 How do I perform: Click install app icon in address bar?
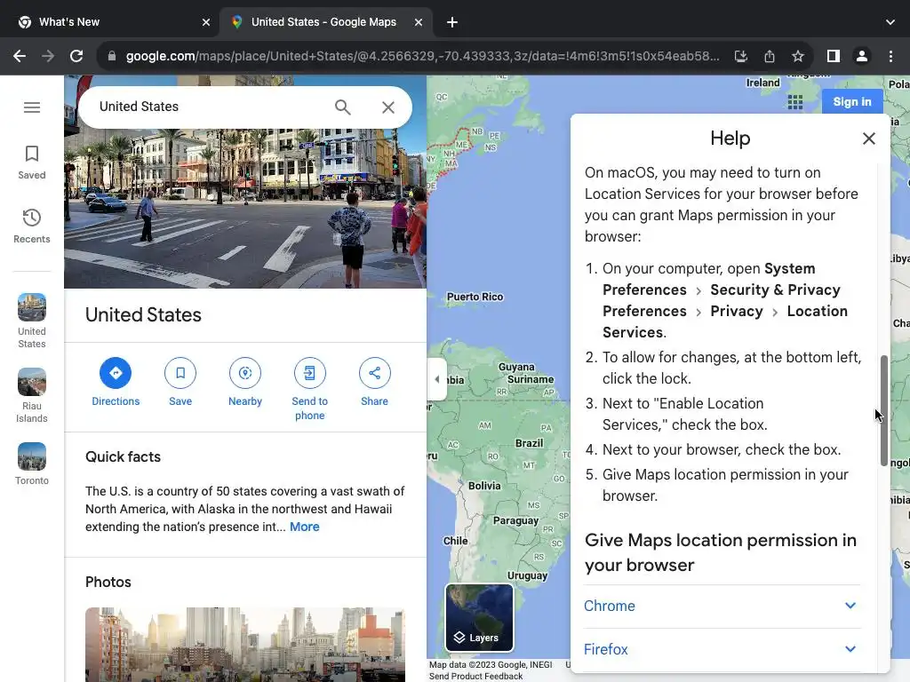pos(740,56)
